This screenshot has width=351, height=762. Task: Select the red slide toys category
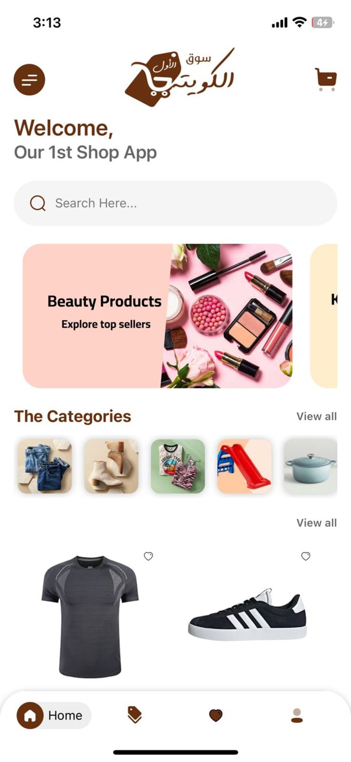pyautogui.click(x=244, y=466)
